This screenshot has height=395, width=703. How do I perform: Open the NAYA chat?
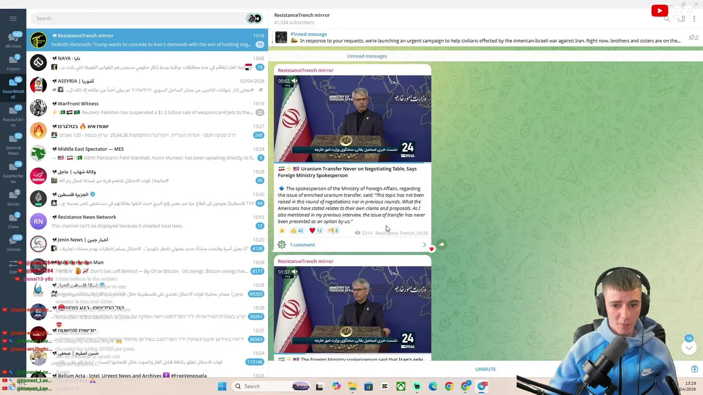(x=147, y=63)
